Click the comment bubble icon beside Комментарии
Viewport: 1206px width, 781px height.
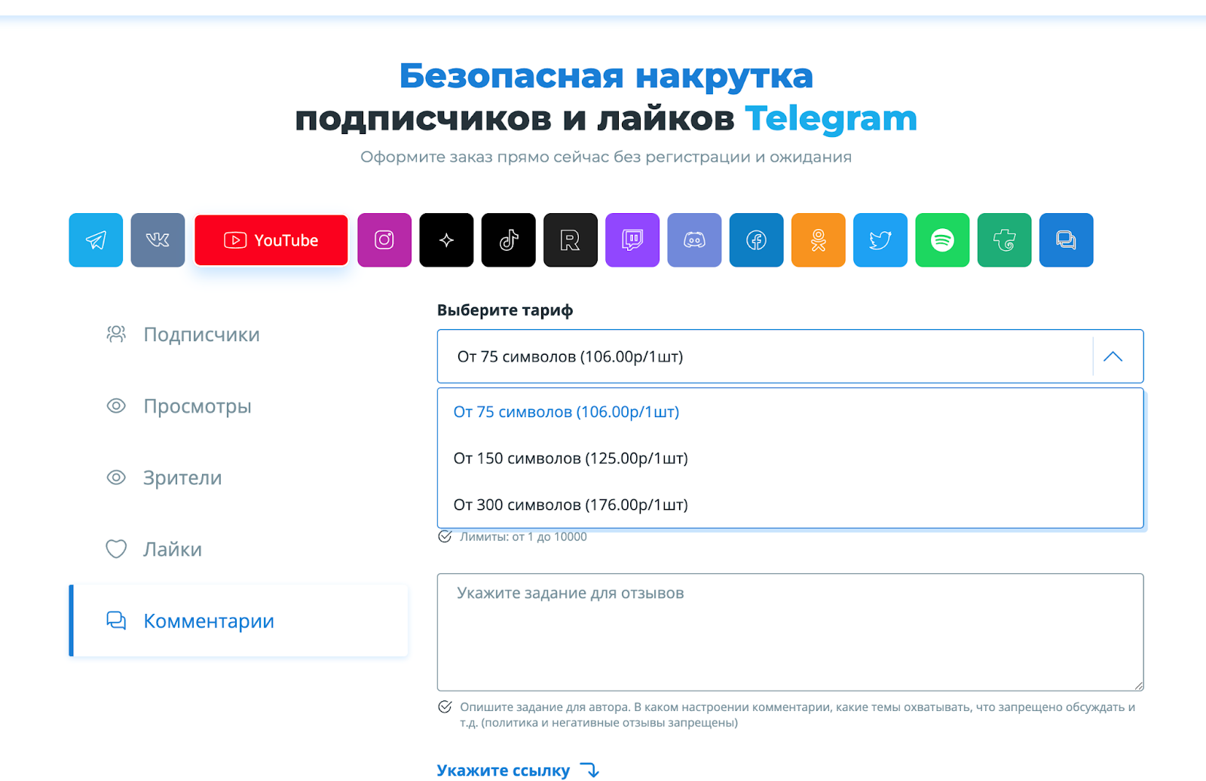coord(116,621)
